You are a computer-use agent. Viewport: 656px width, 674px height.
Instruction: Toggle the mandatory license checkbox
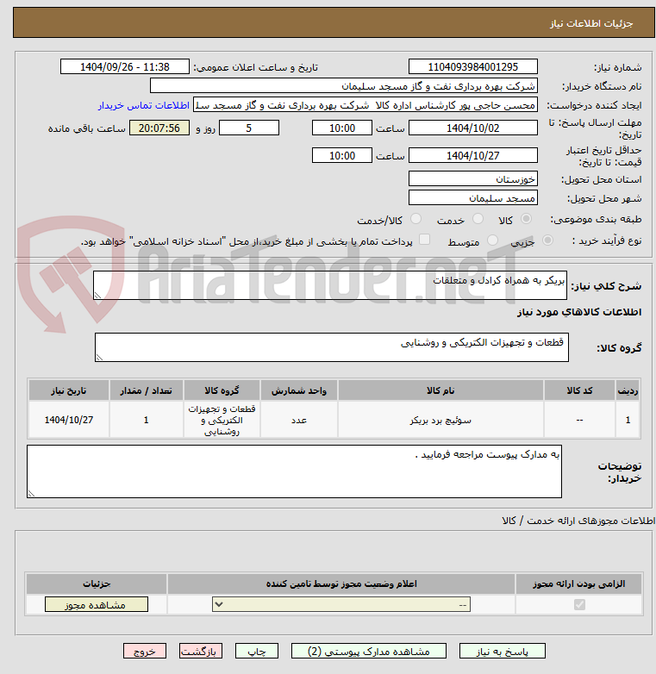tap(579, 605)
